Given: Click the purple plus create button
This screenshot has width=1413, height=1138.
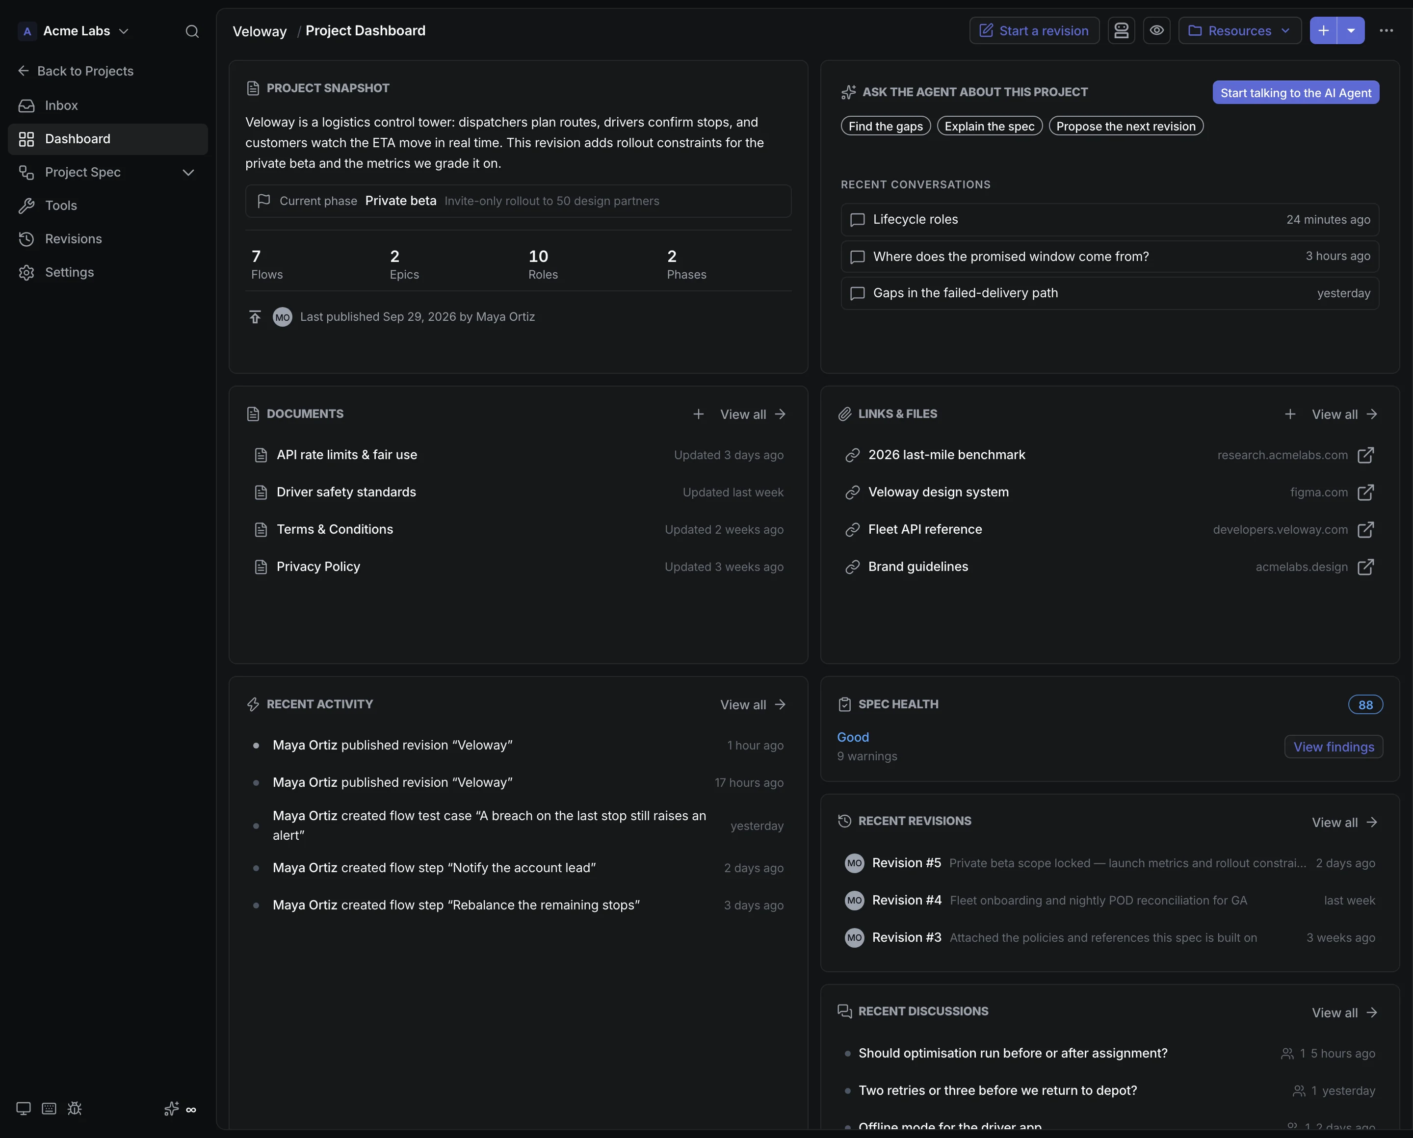Looking at the screenshot, I should (1323, 31).
